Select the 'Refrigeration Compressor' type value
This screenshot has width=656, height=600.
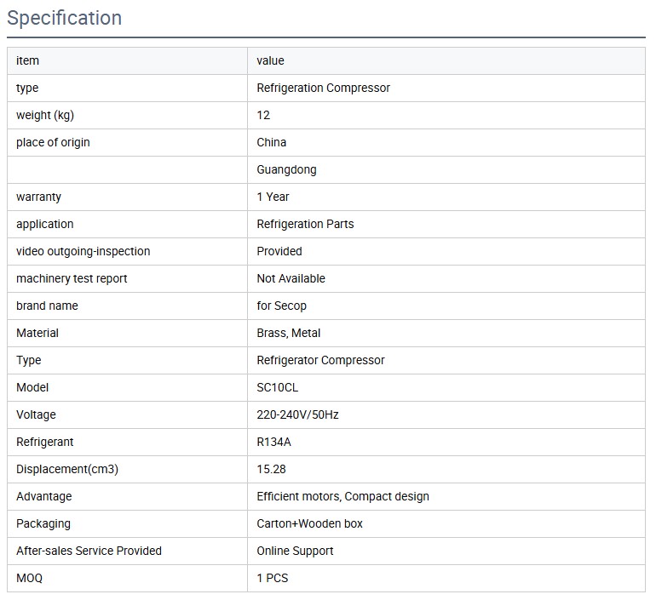point(323,88)
